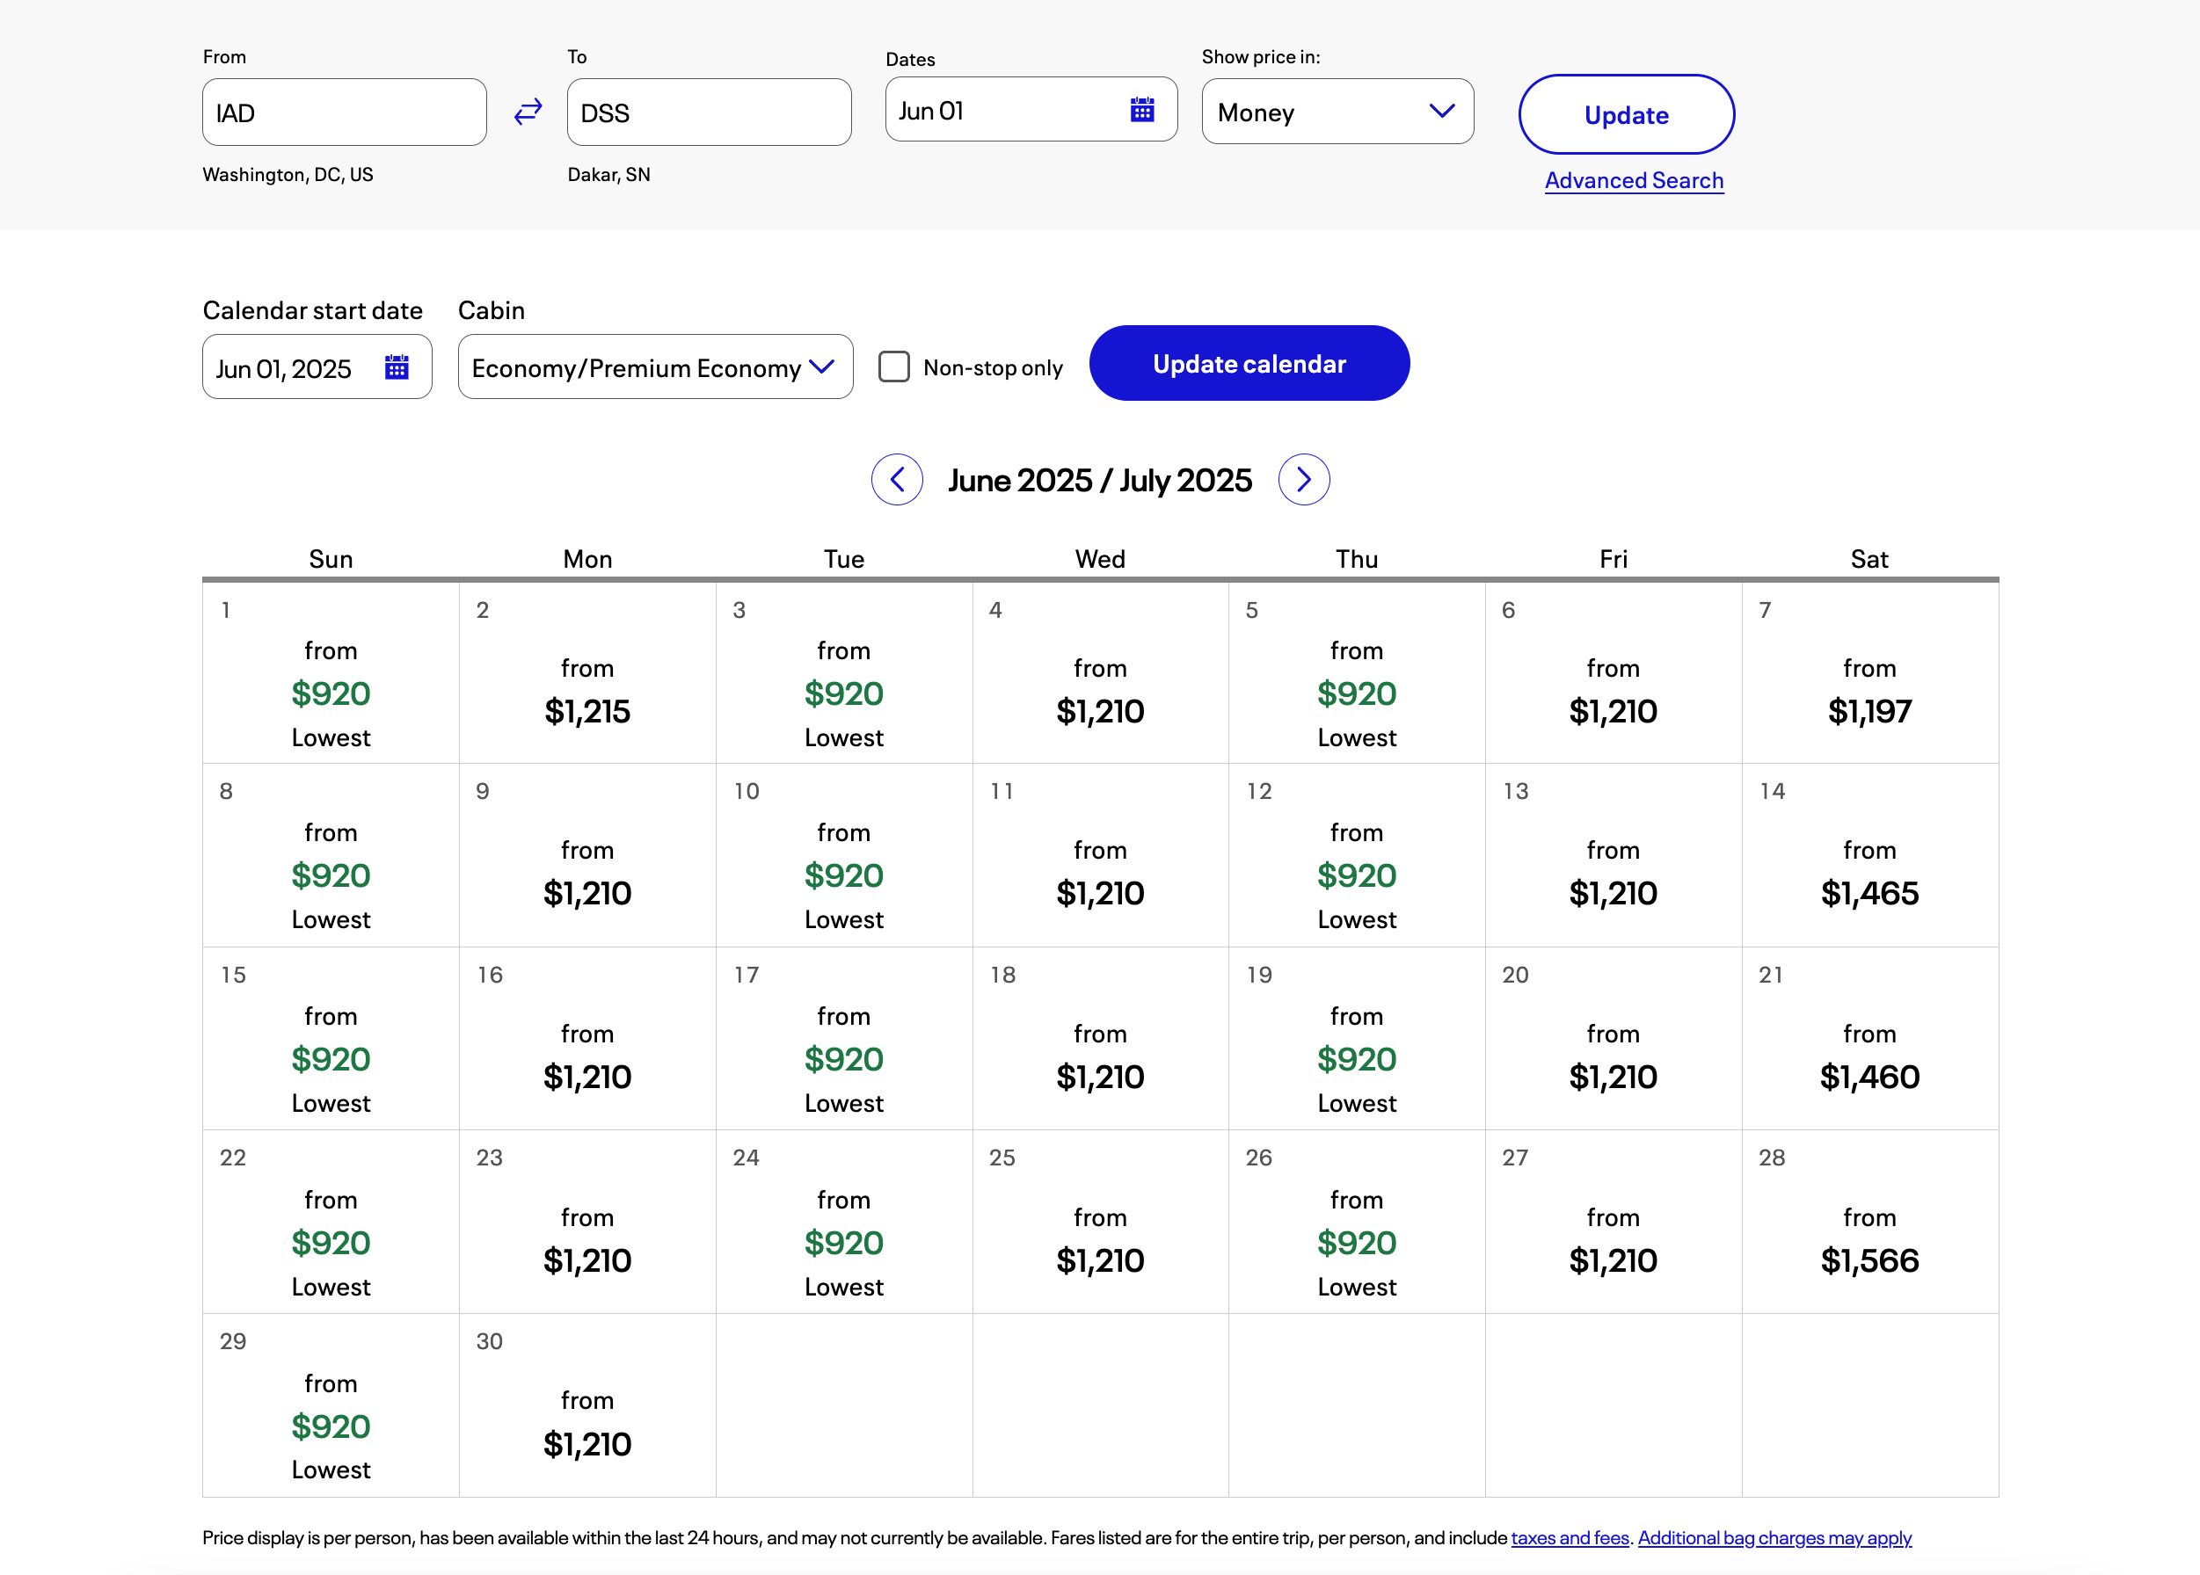Select June 13 fare $1,210
Image resolution: width=2200 pixels, height=1575 pixels.
[1614, 855]
